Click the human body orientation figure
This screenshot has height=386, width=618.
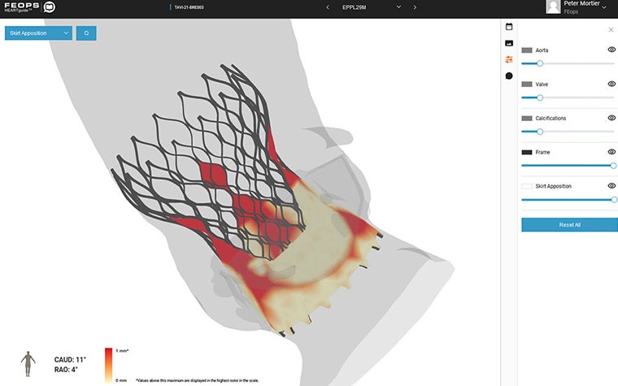coord(28,363)
